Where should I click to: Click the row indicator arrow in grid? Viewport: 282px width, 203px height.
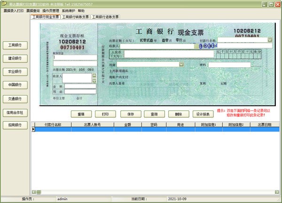[33, 129]
